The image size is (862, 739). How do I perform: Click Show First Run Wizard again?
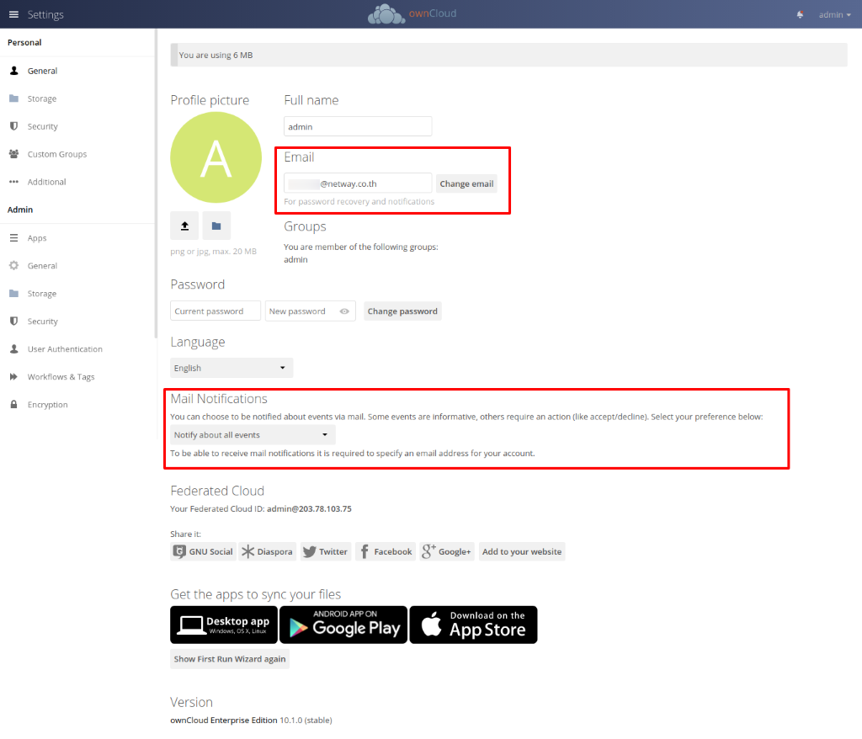tap(230, 659)
